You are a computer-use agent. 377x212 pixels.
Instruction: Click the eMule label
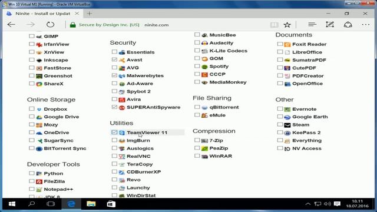point(217,115)
